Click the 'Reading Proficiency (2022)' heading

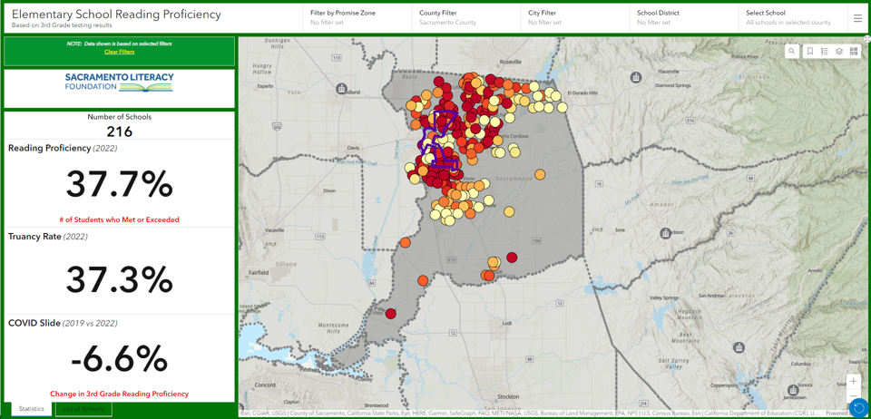[x=63, y=148]
